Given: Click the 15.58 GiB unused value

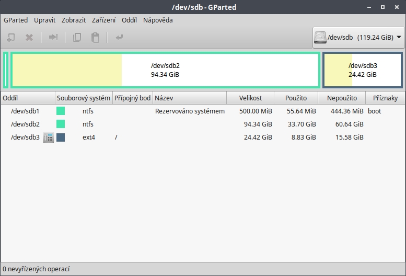Looking at the screenshot, I should pyautogui.click(x=350, y=137).
